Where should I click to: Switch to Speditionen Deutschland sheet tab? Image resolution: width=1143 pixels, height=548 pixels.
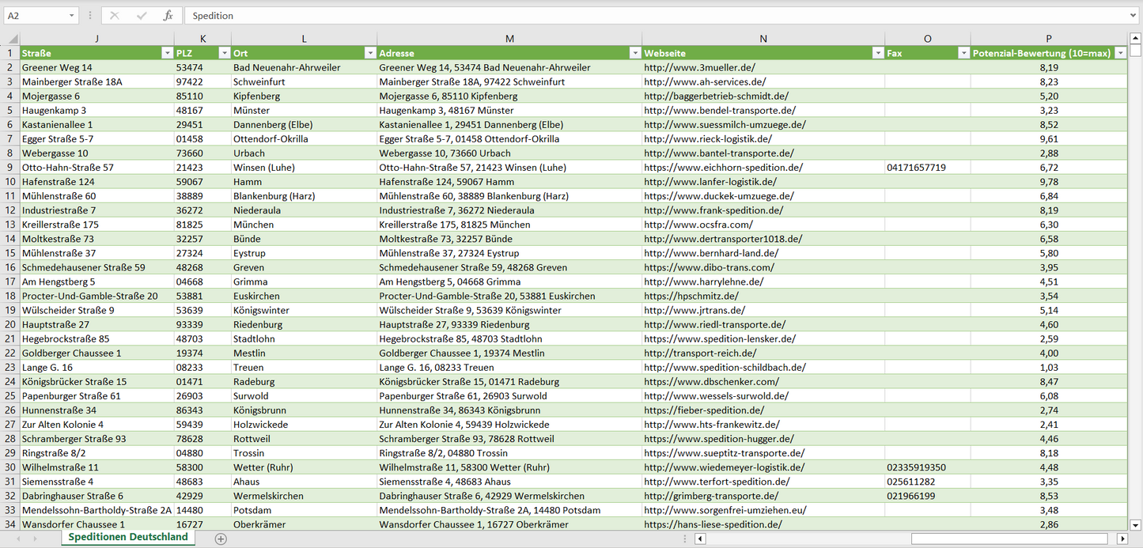(128, 537)
